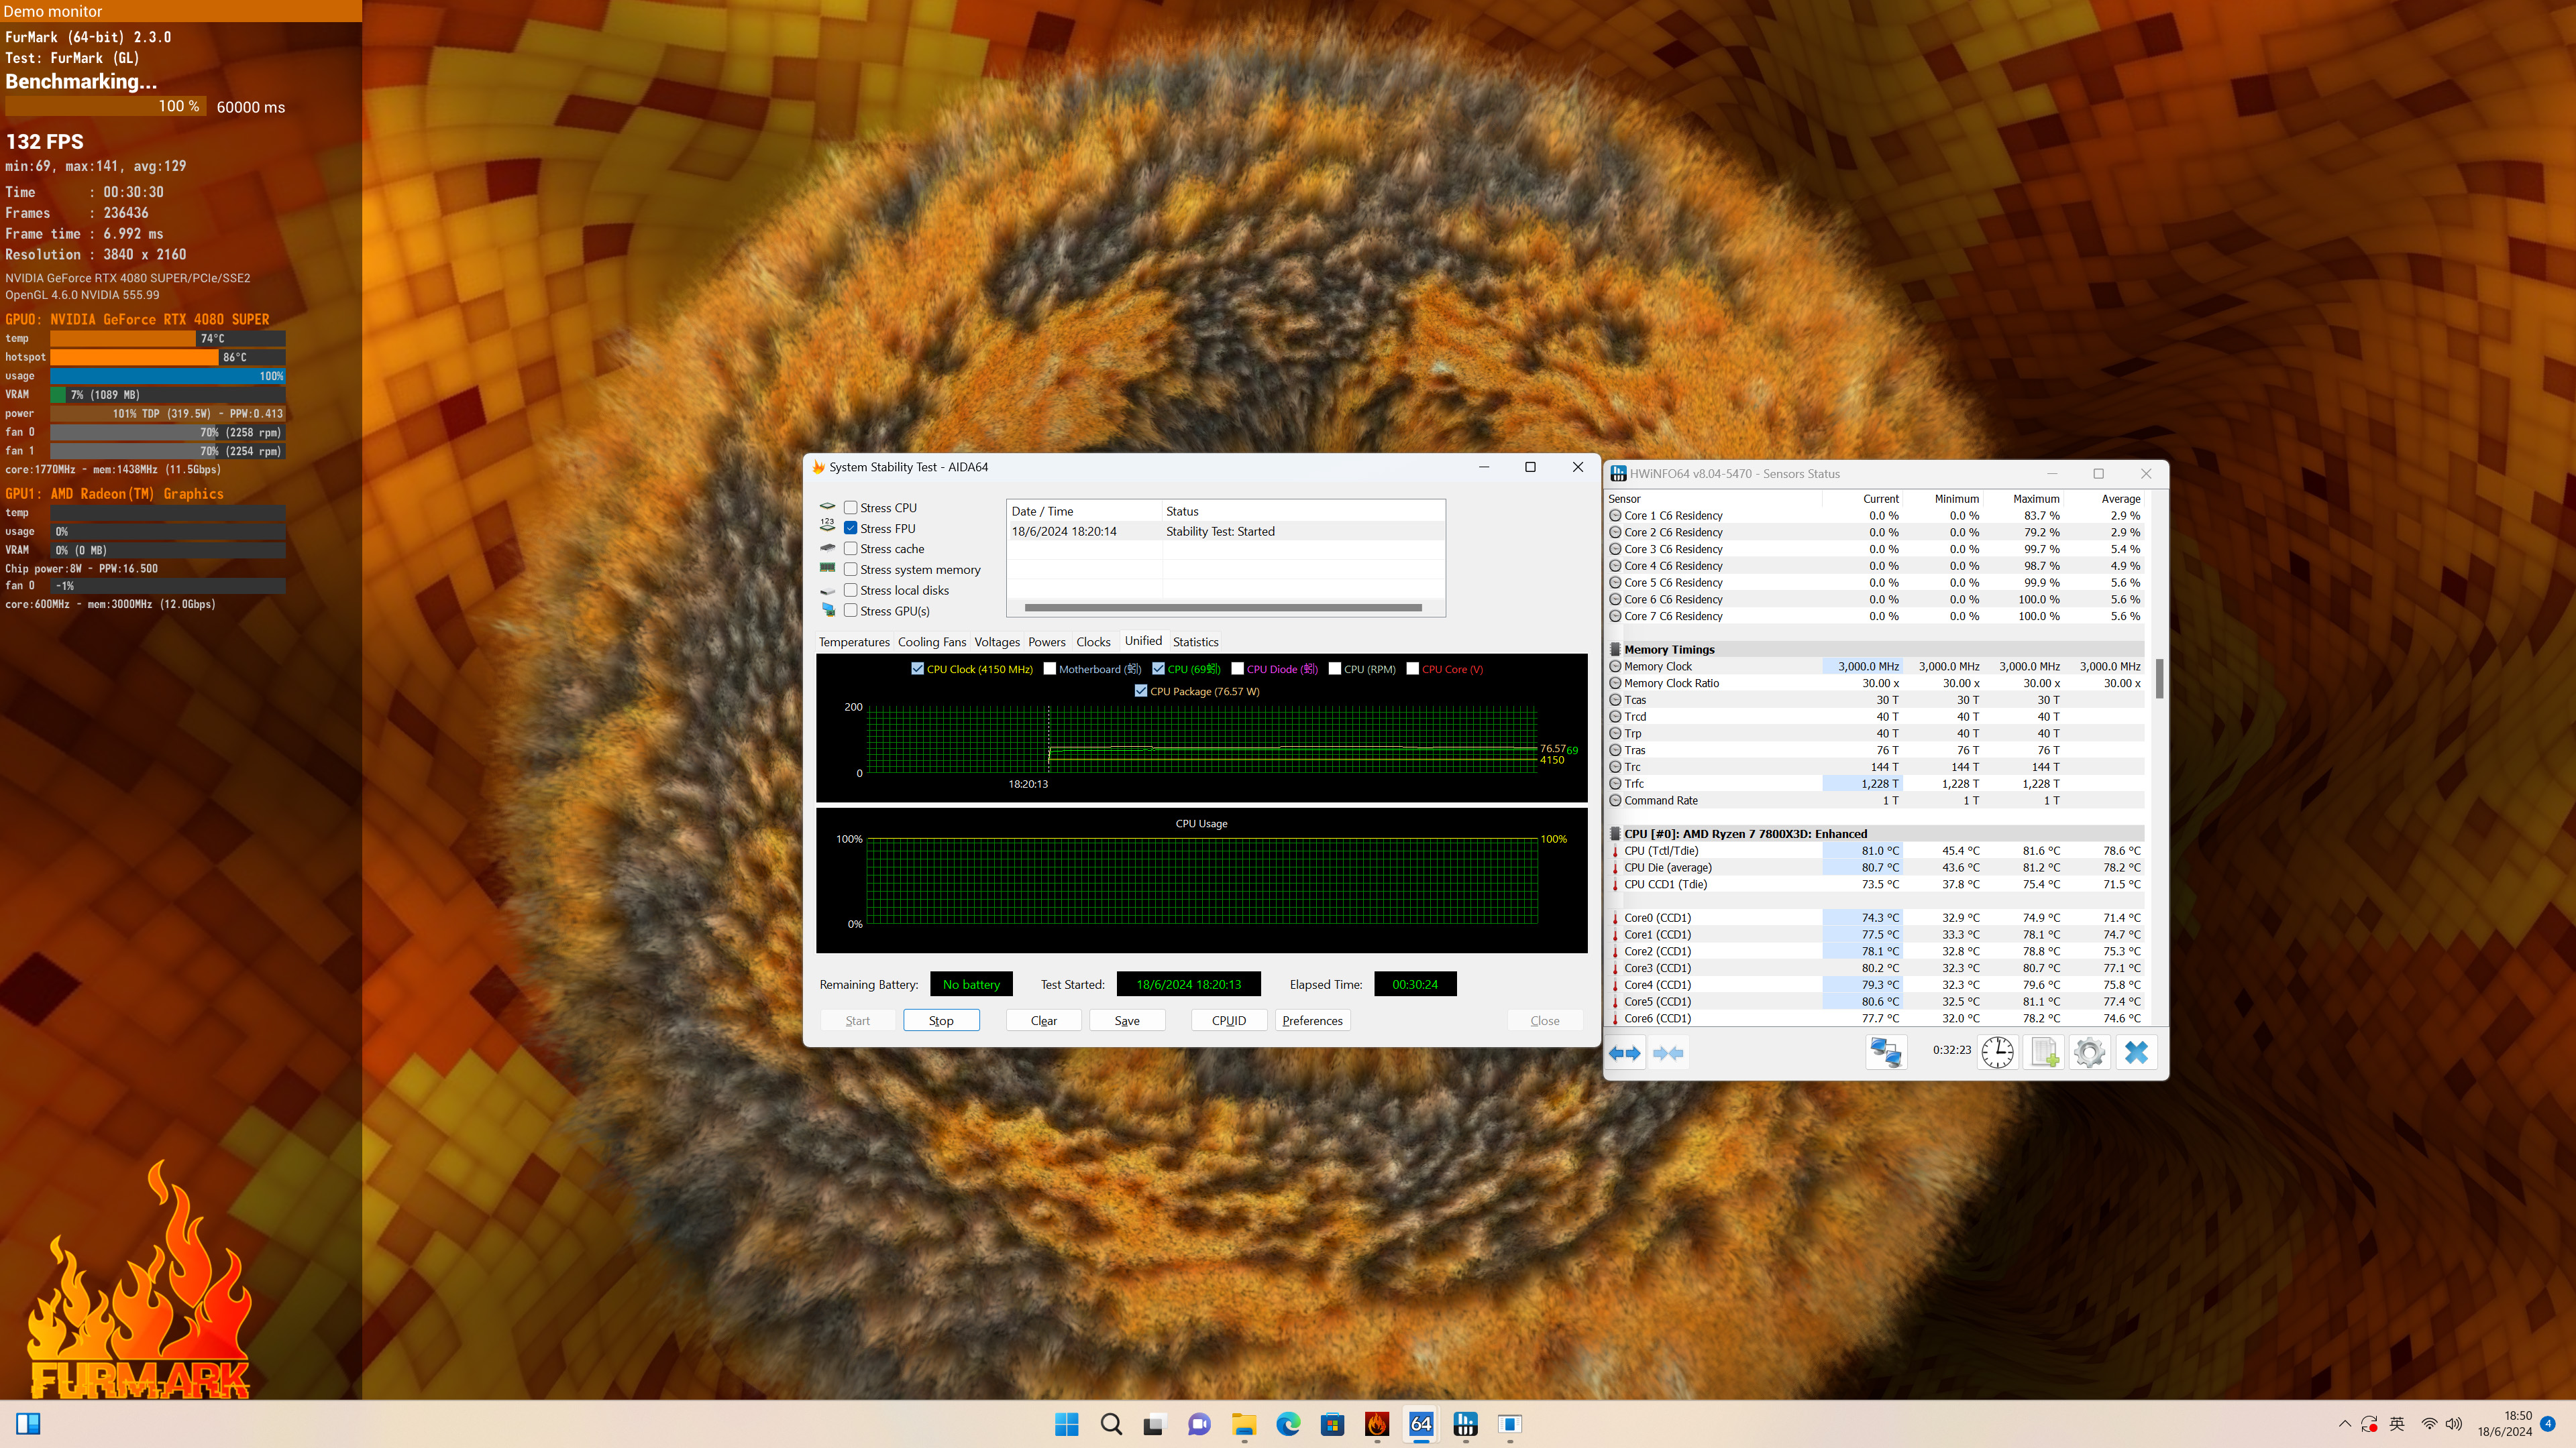Open Teams Chat taskbar icon

click(x=1199, y=1424)
